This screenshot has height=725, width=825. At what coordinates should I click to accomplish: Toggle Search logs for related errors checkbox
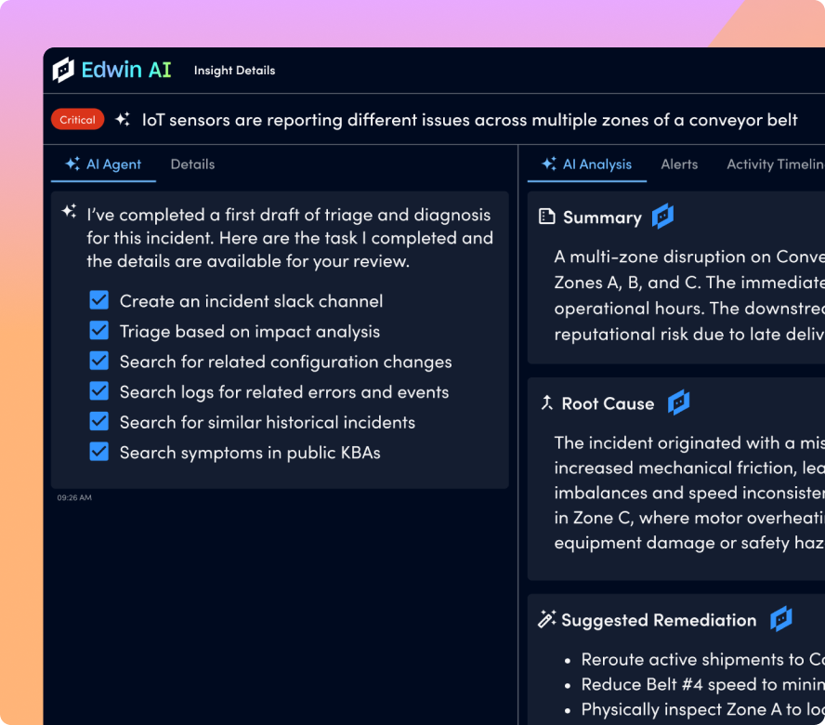click(99, 391)
